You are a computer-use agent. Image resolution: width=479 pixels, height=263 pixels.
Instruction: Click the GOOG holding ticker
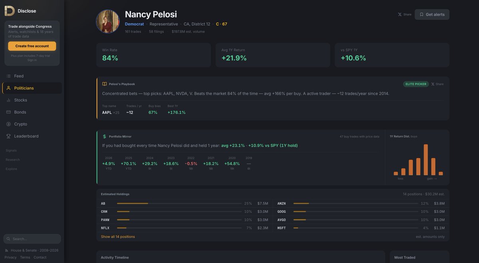point(281,212)
